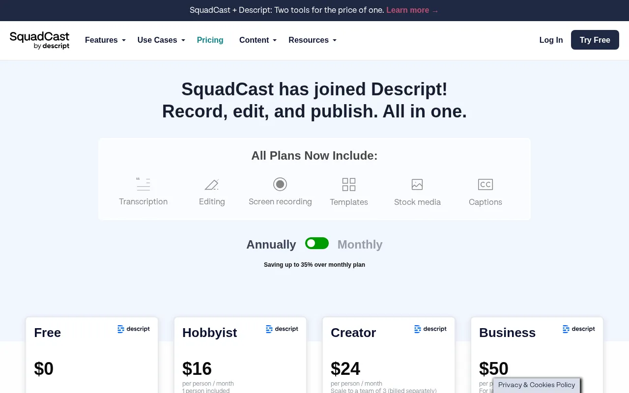Viewport: 629px width, 393px height.
Task: Click the $50 price text
Action: (494, 369)
